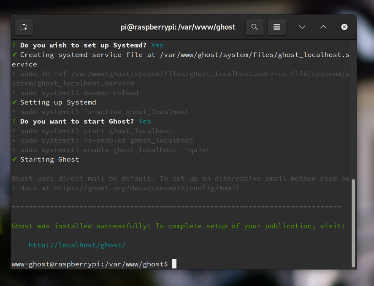Click 'Creating systemd service file' line
The width and height of the screenshot is (374, 286).
click(x=181, y=60)
